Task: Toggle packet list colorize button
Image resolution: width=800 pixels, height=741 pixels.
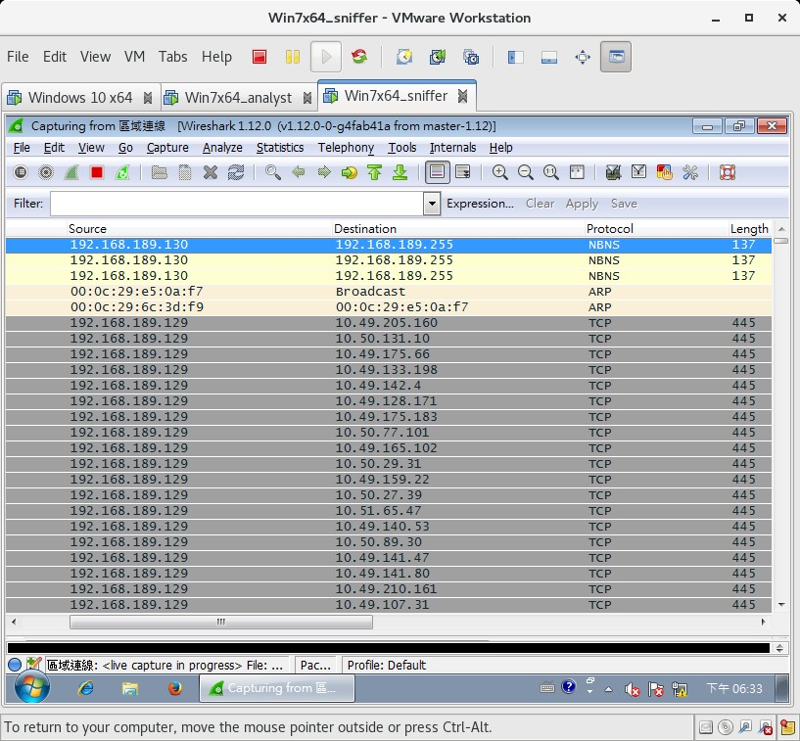Action: coord(438,172)
